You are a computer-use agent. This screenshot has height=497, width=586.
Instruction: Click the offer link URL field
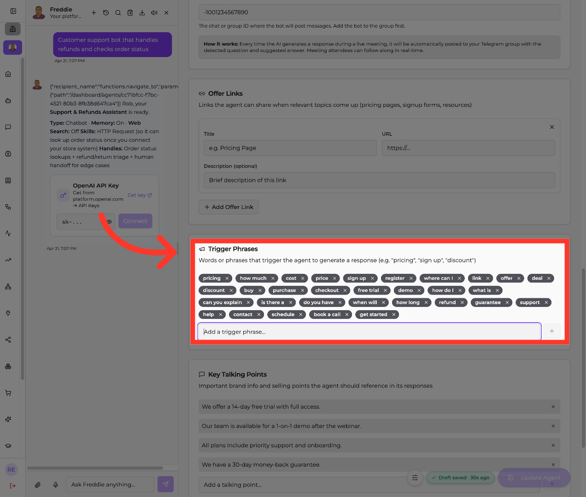469,148
